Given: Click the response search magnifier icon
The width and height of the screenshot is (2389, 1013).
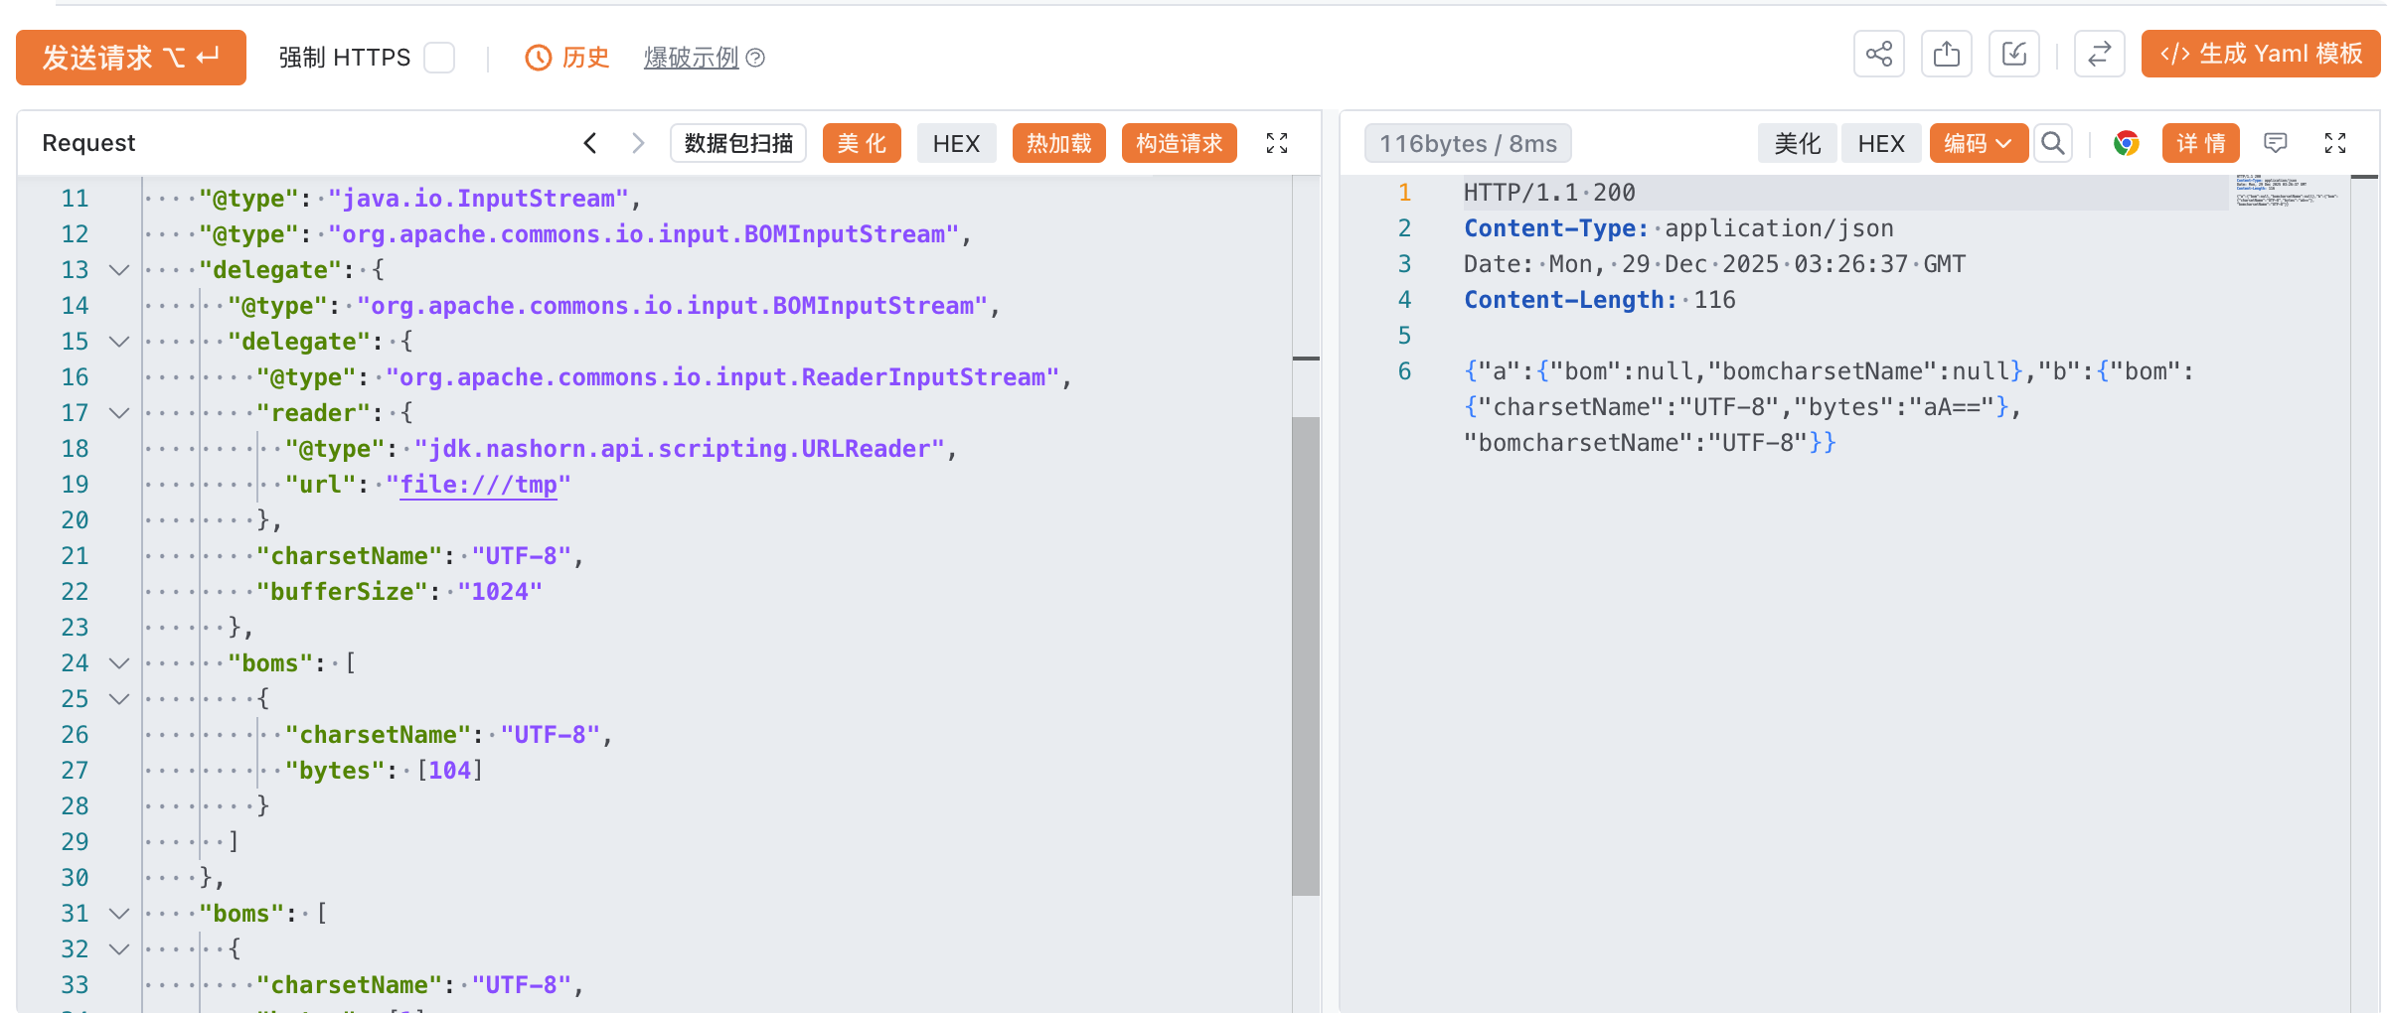Looking at the screenshot, I should 2053,143.
